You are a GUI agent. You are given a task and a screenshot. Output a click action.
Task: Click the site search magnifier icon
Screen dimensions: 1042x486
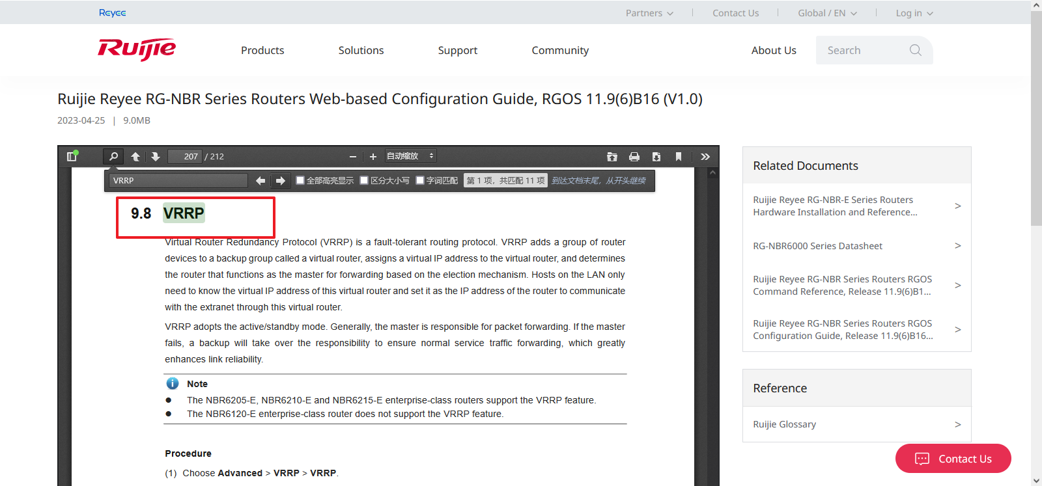pos(916,50)
